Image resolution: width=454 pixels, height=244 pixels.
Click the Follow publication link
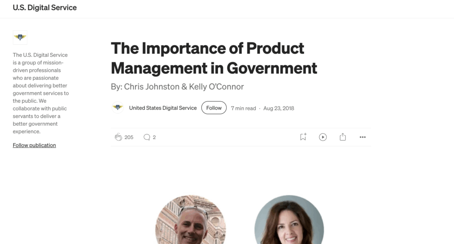coord(34,145)
